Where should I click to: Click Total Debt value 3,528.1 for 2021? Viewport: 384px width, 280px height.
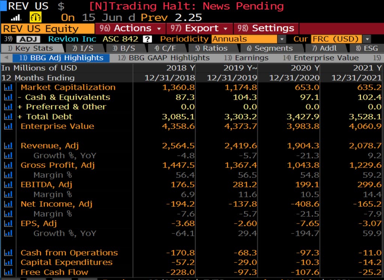pyautogui.click(x=365, y=116)
